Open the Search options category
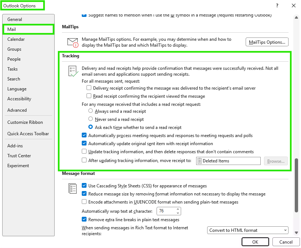 point(28,79)
